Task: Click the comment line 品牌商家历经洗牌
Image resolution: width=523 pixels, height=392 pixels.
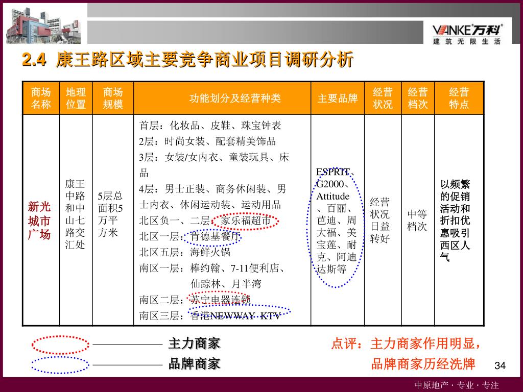Action: coord(423,364)
